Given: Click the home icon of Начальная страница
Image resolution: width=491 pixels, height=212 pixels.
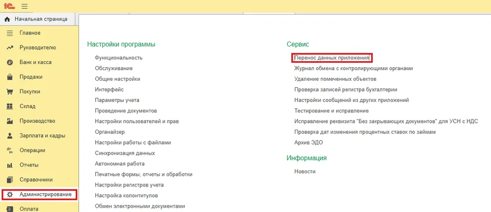Looking at the screenshot, I should click(x=7, y=20).
